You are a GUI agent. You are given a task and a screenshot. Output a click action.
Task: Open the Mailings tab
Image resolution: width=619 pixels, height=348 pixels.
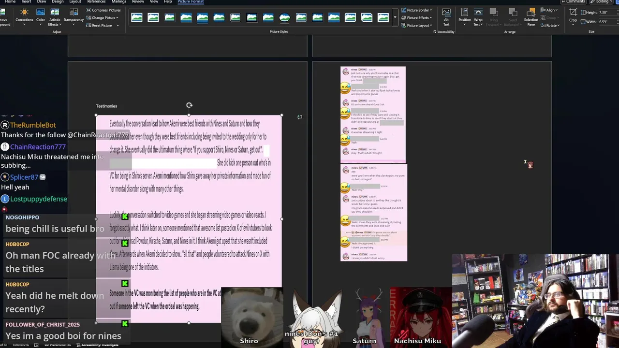pos(119,1)
